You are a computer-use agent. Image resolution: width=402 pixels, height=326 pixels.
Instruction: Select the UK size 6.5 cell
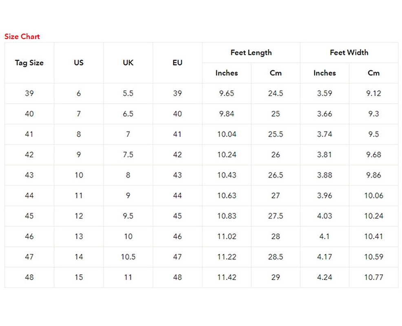[x=128, y=114]
